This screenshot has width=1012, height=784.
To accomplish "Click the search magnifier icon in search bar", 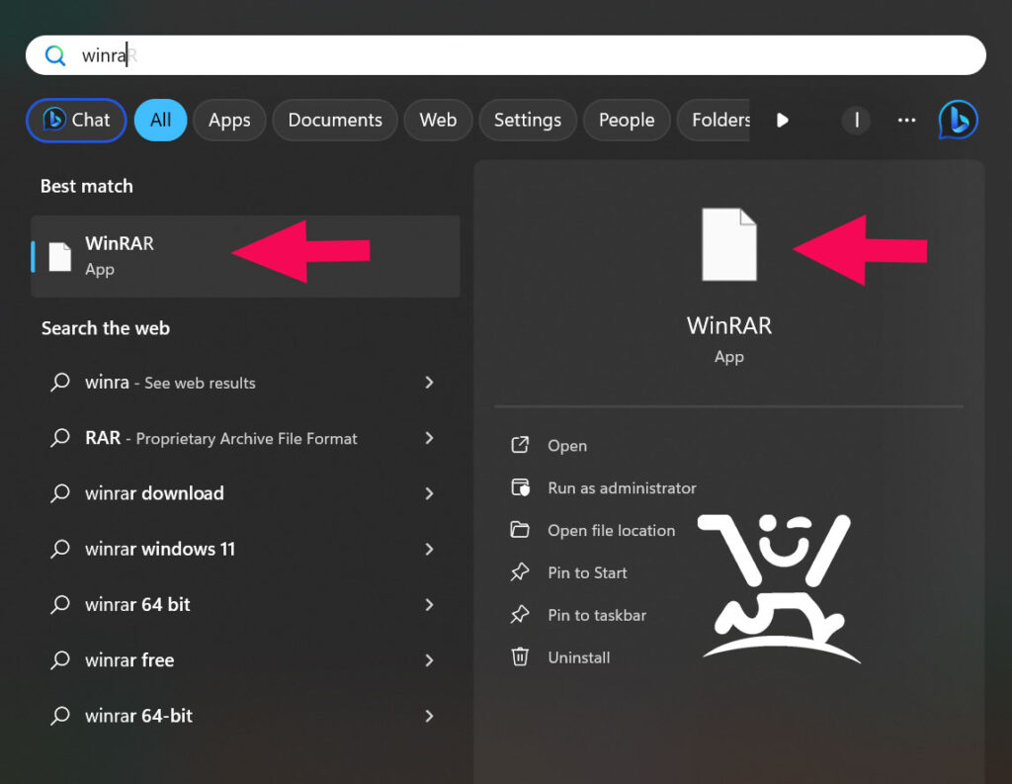I will coord(55,55).
